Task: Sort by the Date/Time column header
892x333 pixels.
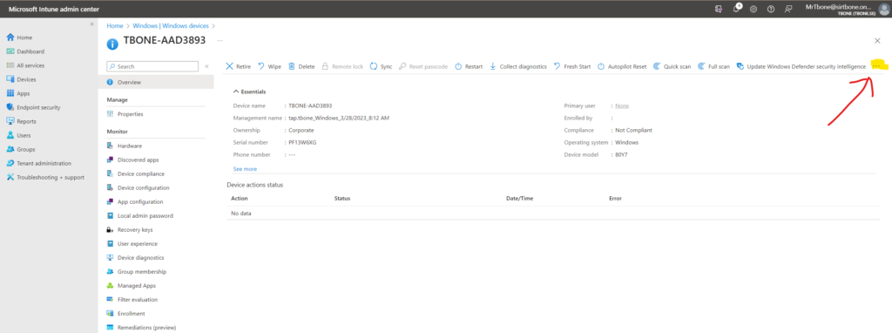Action: (519, 199)
